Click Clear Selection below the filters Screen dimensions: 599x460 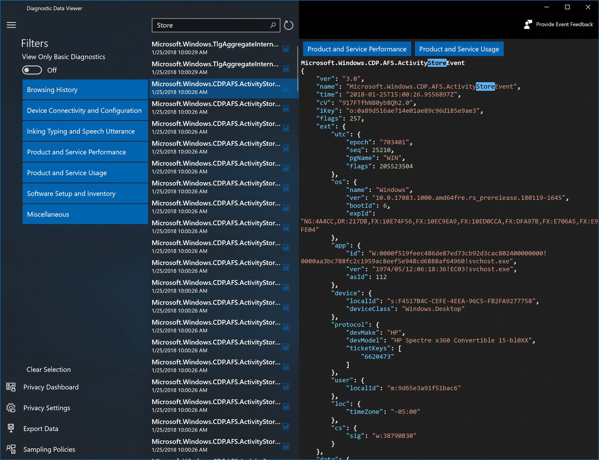pyautogui.click(x=48, y=369)
